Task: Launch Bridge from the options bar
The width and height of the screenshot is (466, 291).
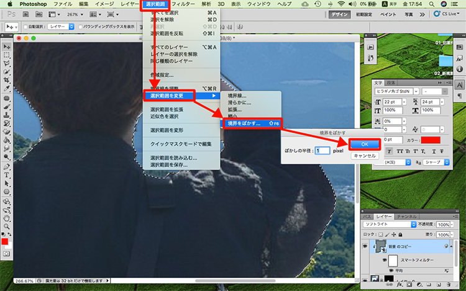Action: (x=26, y=14)
